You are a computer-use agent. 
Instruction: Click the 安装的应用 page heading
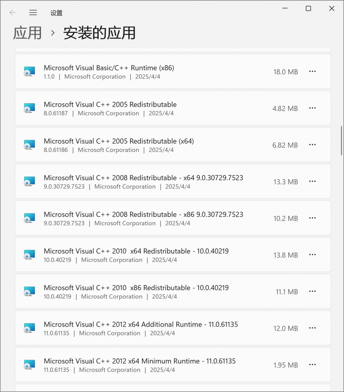point(99,33)
